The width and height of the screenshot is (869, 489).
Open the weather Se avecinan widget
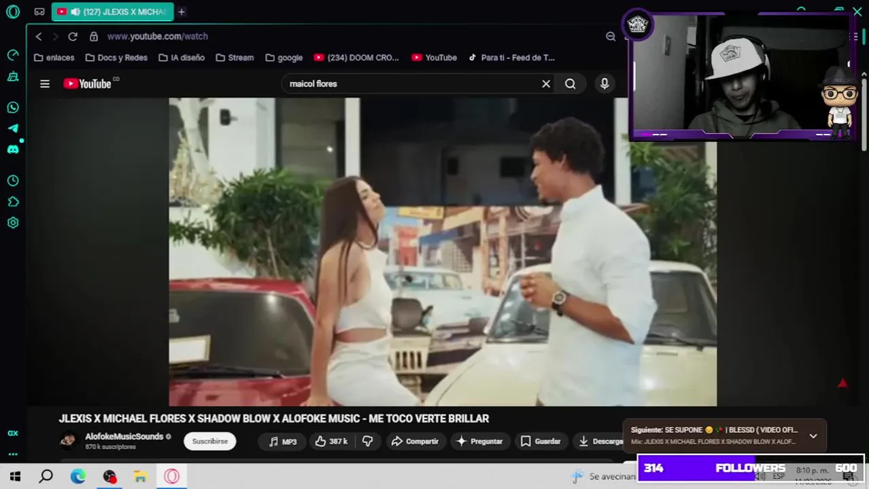tap(604, 477)
